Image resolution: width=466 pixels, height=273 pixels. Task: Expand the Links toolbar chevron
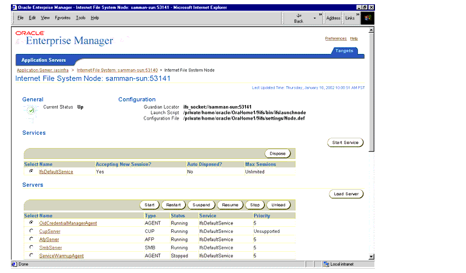point(358,15)
